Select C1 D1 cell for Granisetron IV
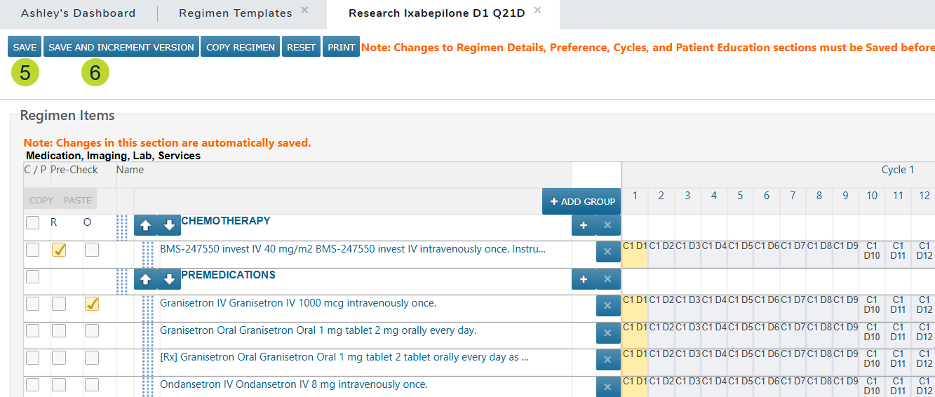 (x=635, y=304)
